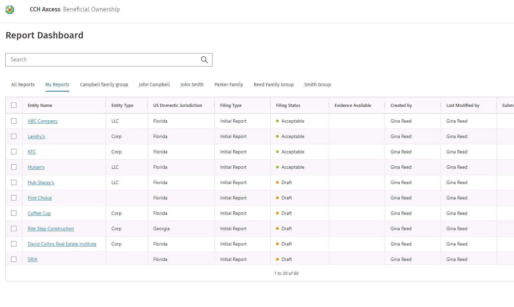Viewport: 514px width, 307px height.
Task: Open the KFC entity link
Action: click(x=32, y=152)
